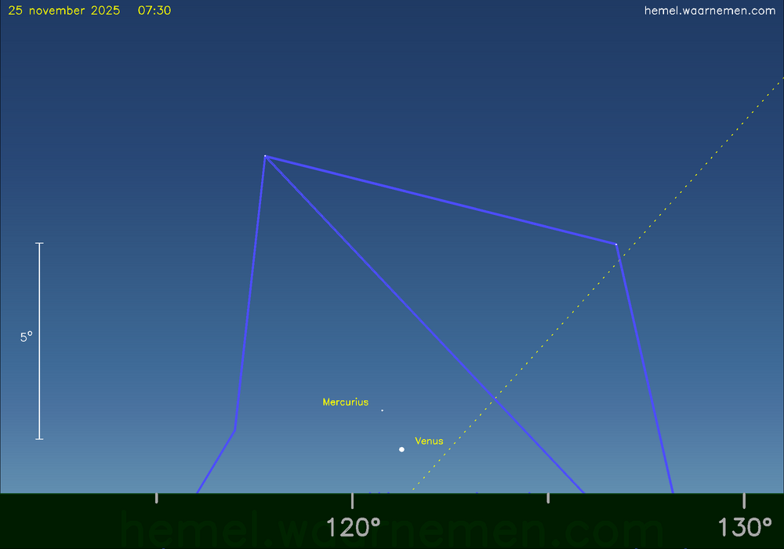Image resolution: width=784 pixels, height=549 pixels.
Task: Click the top cap of the 5° scale bar
Action: click(39, 243)
